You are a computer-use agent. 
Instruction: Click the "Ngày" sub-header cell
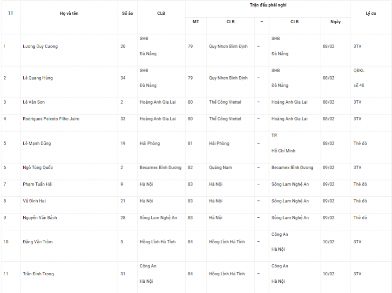click(x=335, y=22)
